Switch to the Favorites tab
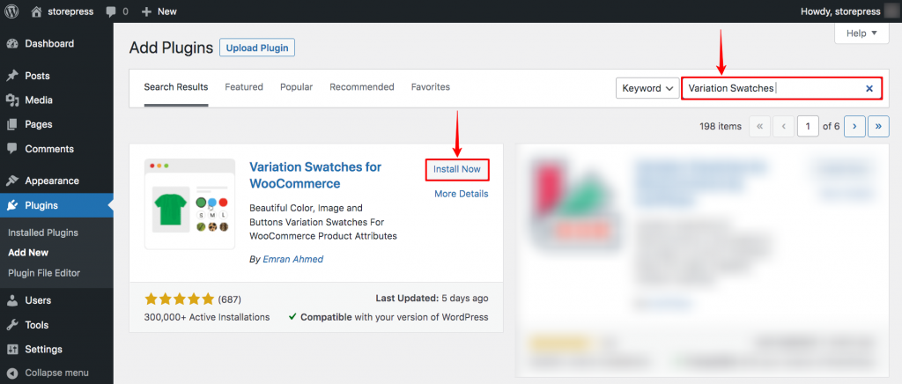The width and height of the screenshot is (902, 384). [430, 87]
